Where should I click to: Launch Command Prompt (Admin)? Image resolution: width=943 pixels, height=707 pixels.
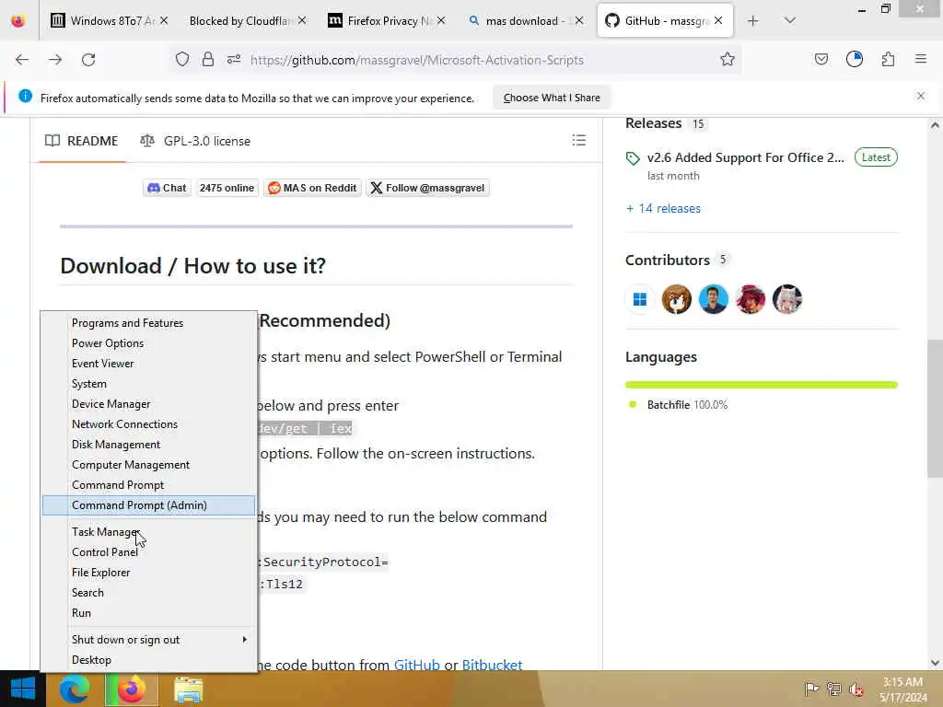click(x=148, y=505)
